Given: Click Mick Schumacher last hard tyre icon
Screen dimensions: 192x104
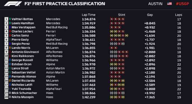Looking at the screenshot, I should (123, 93).
